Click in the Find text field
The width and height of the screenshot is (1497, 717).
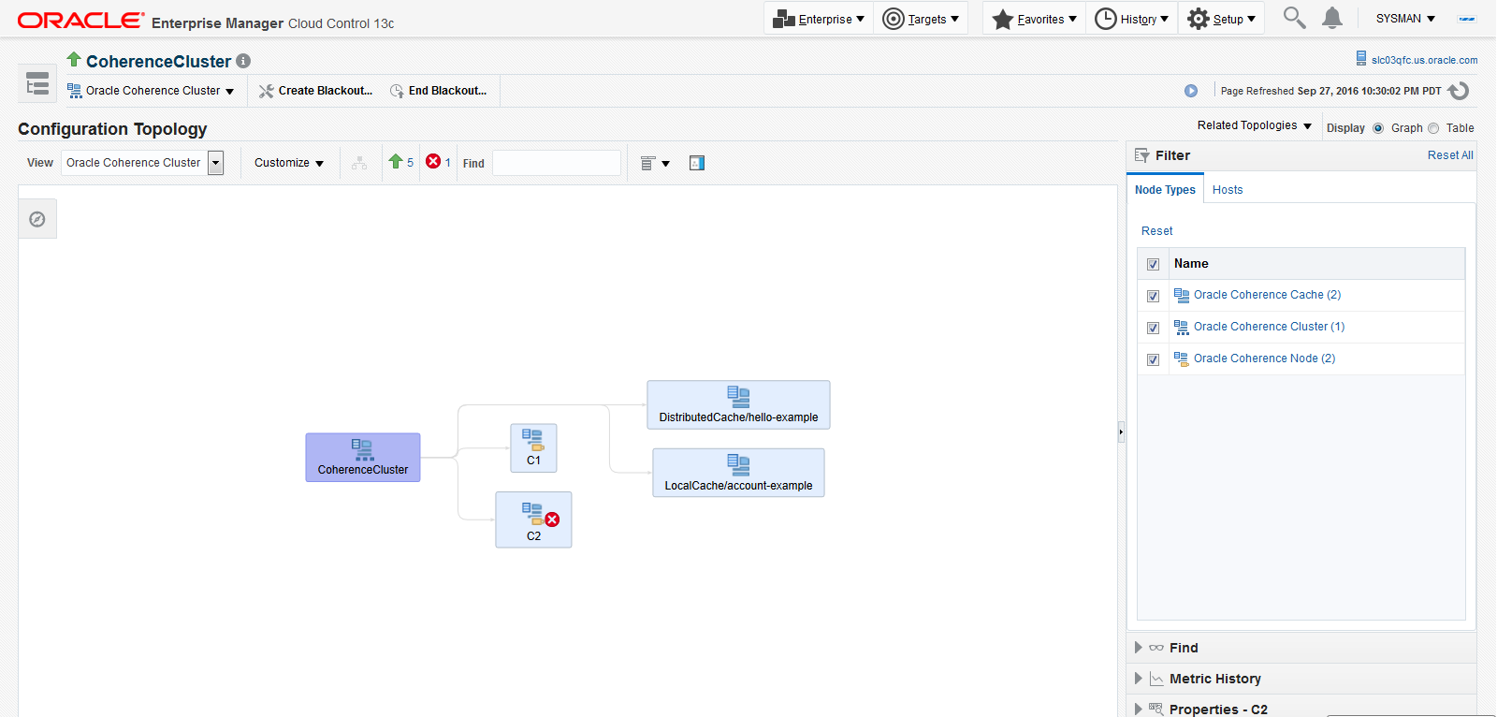coord(557,163)
